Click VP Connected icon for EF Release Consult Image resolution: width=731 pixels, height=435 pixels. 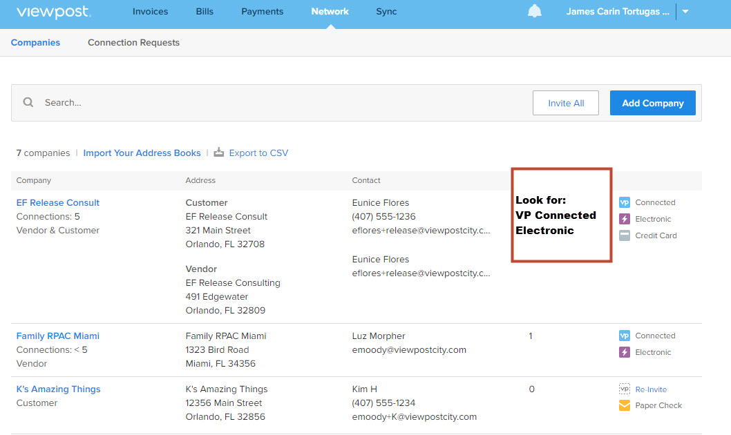pos(624,202)
